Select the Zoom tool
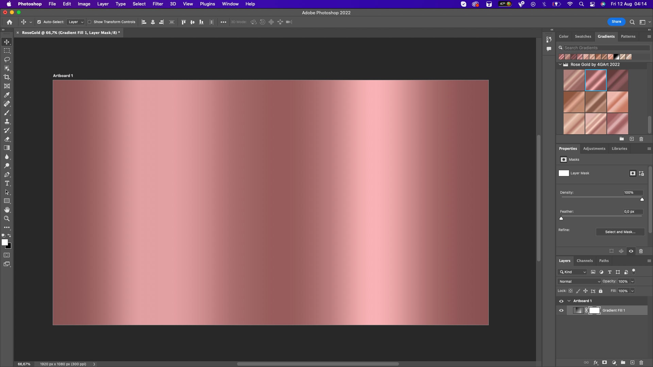653x367 pixels. click(x=7, y=219)
